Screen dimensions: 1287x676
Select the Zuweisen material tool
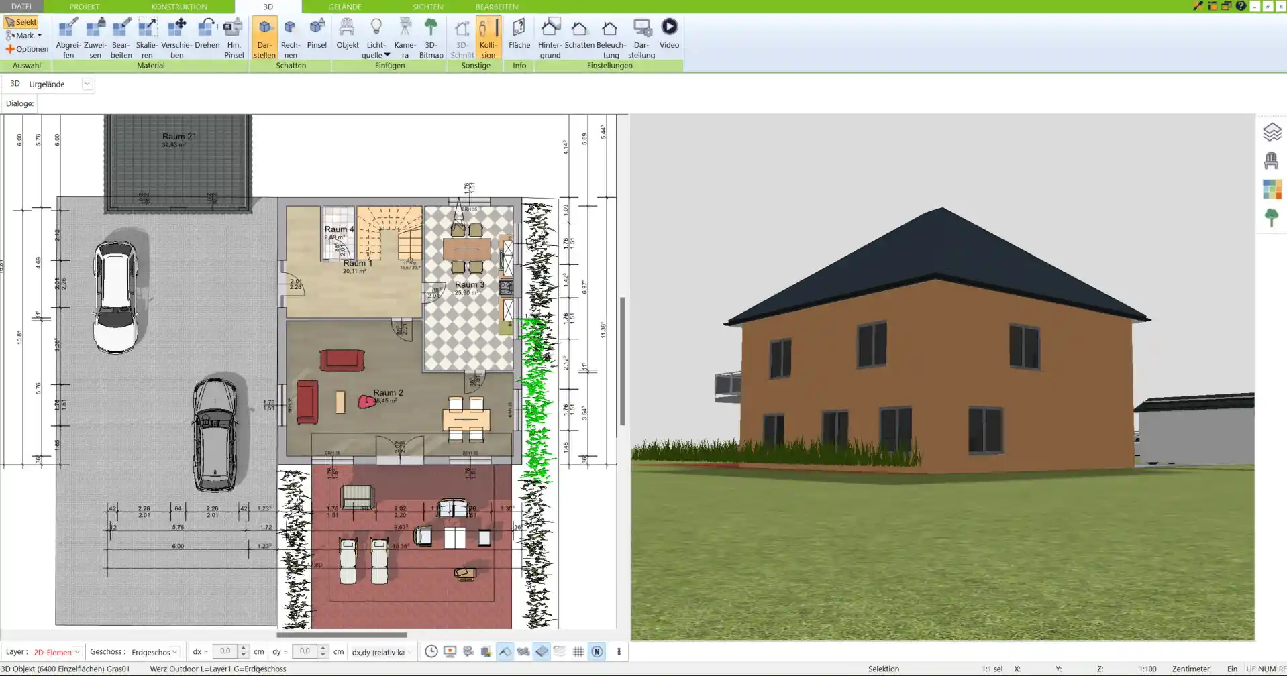coord(95,38)
